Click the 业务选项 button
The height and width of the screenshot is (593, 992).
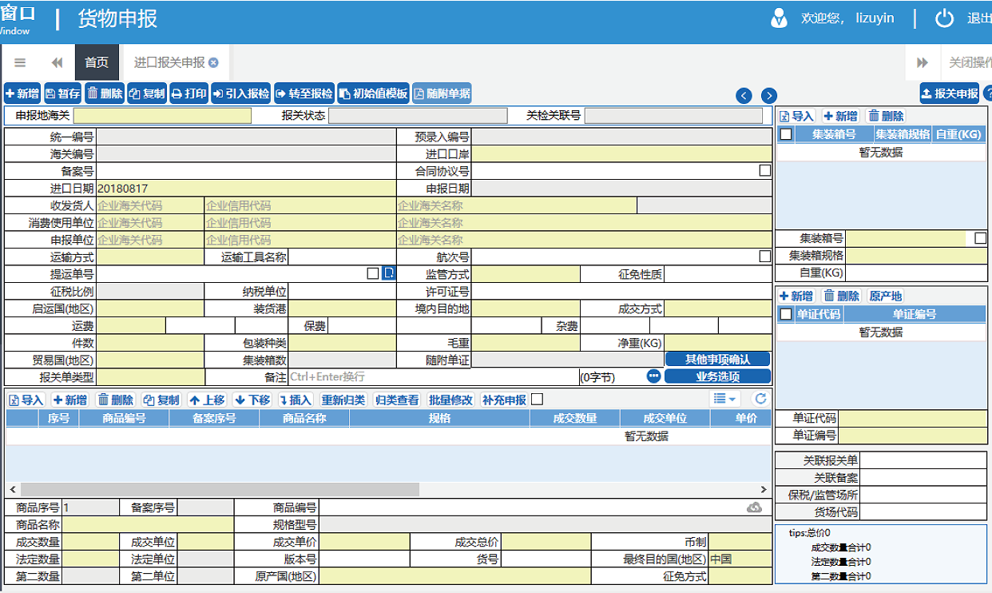[x=718, y=376]
